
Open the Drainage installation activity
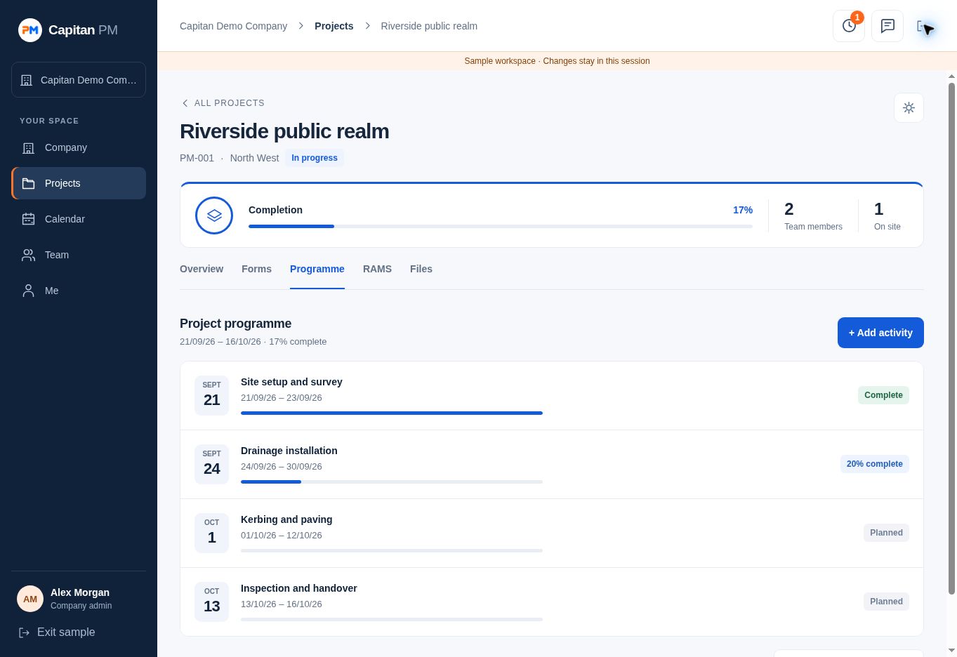(x=552, y=465)
